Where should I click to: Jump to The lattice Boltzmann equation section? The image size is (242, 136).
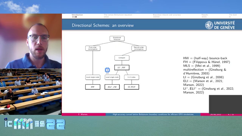pos(118,15)
